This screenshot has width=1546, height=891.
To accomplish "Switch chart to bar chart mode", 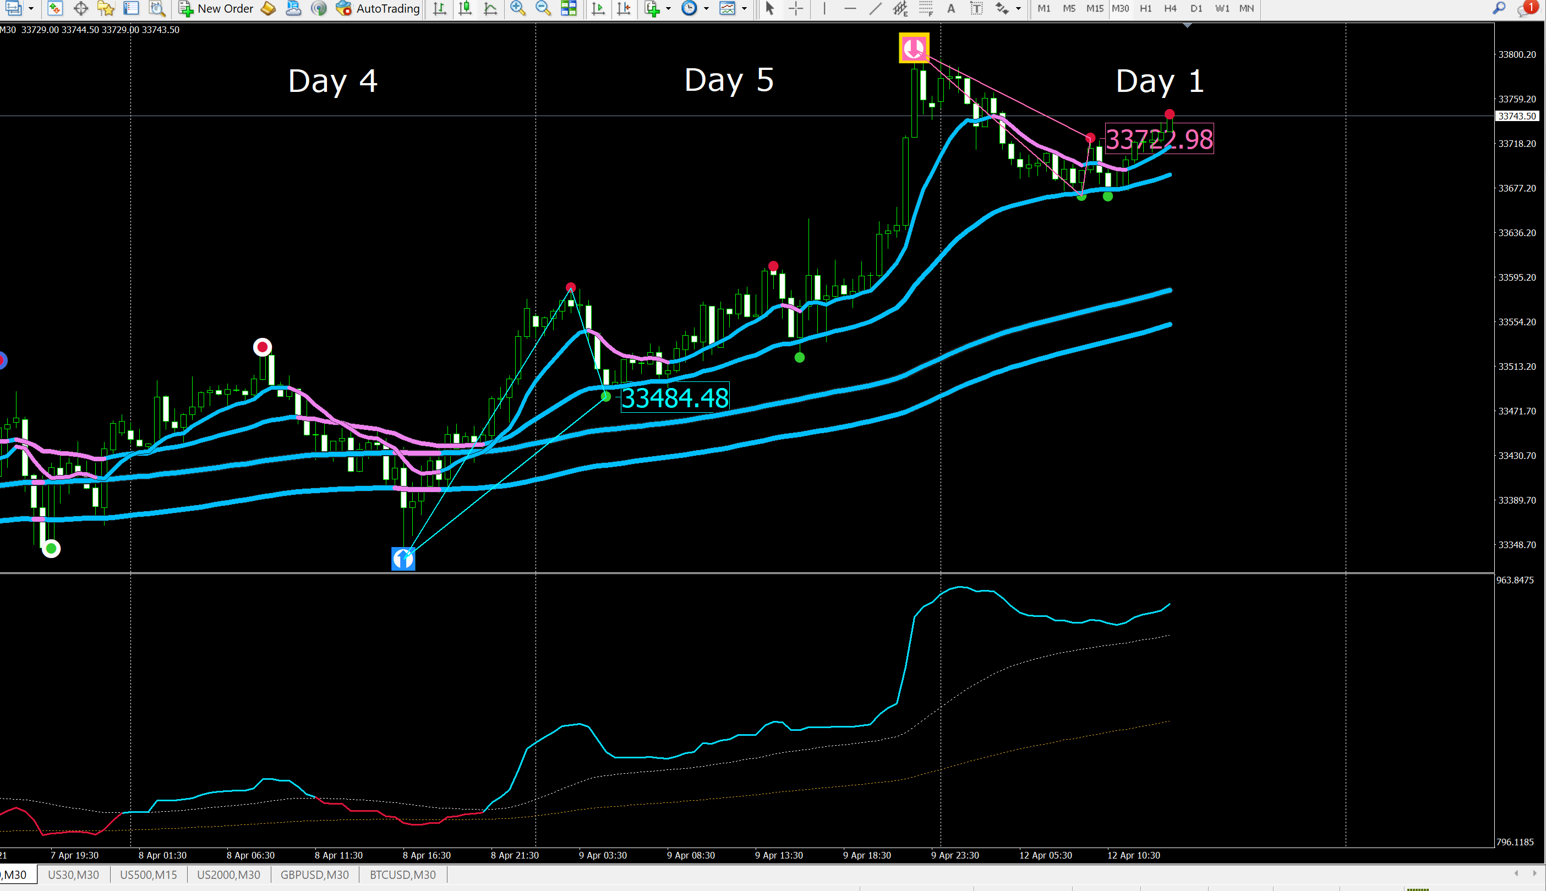I will click(x=439, y=9).
